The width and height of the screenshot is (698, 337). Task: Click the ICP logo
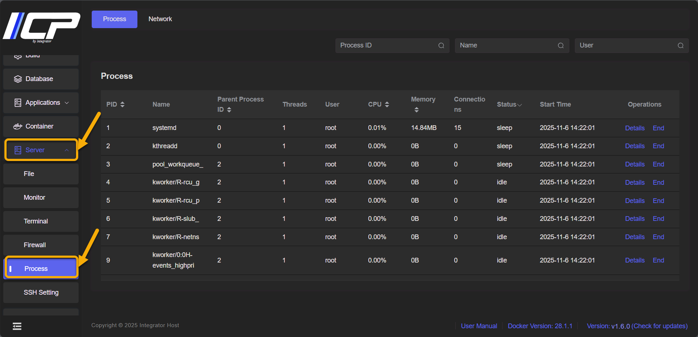[x=41, y=27]
